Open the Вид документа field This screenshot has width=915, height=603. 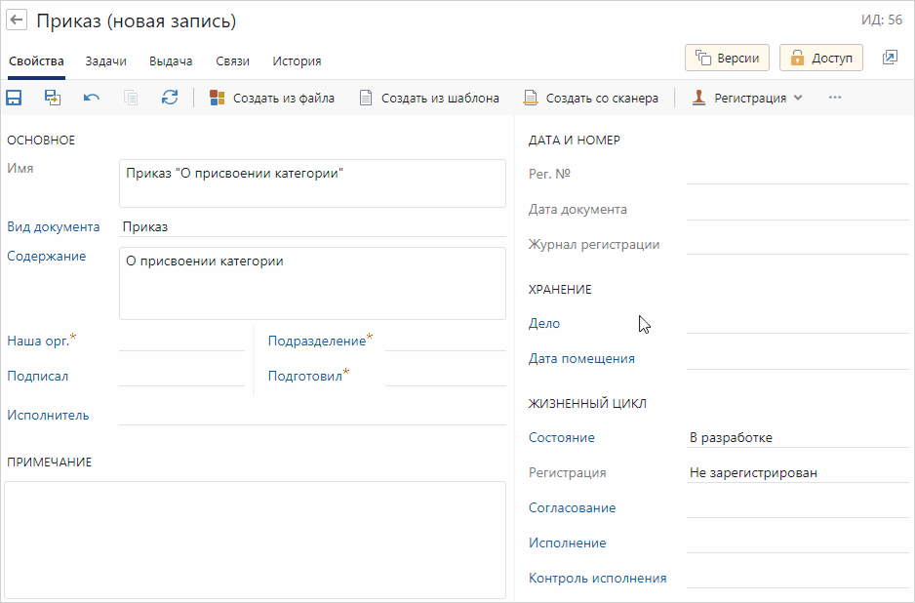coord(312,226)
